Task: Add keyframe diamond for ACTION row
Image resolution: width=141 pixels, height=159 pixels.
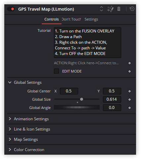Action: click(x=129, y=63)
